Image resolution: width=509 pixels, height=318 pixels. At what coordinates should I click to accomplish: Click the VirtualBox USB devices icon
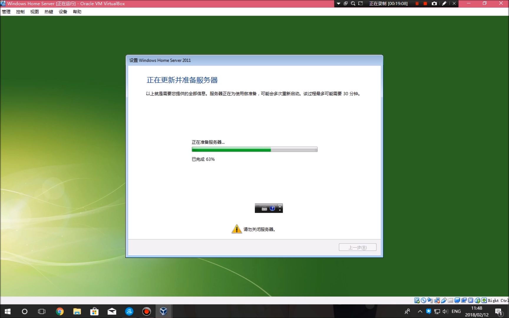pyautogui.click(x=444, y=300)
